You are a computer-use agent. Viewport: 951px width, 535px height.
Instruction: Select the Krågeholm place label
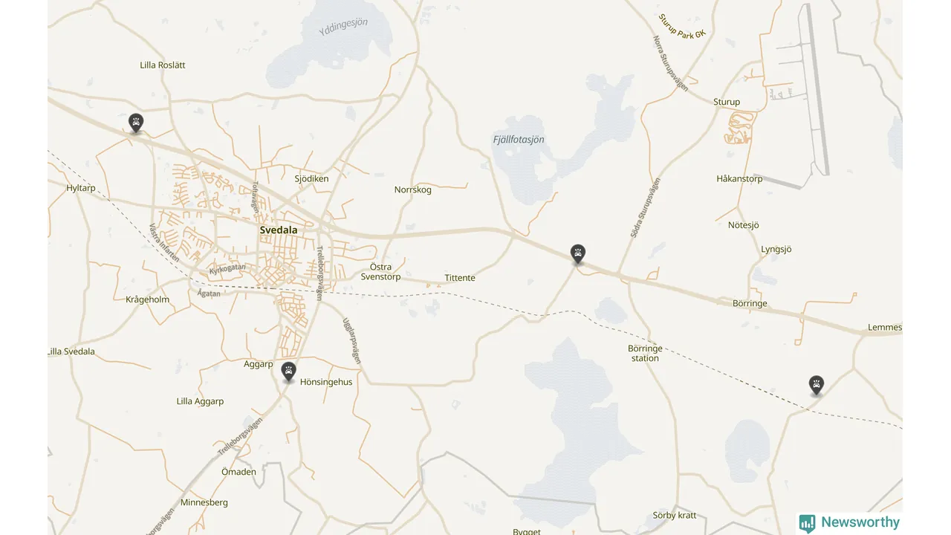pyautogui.click(x=148, y=300)
